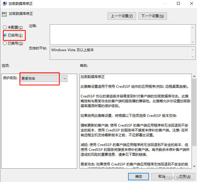197x182 pixels.
Task: Click the help line starting 此策略设置适用于使用 CredSSP
Action: [135, 87]
